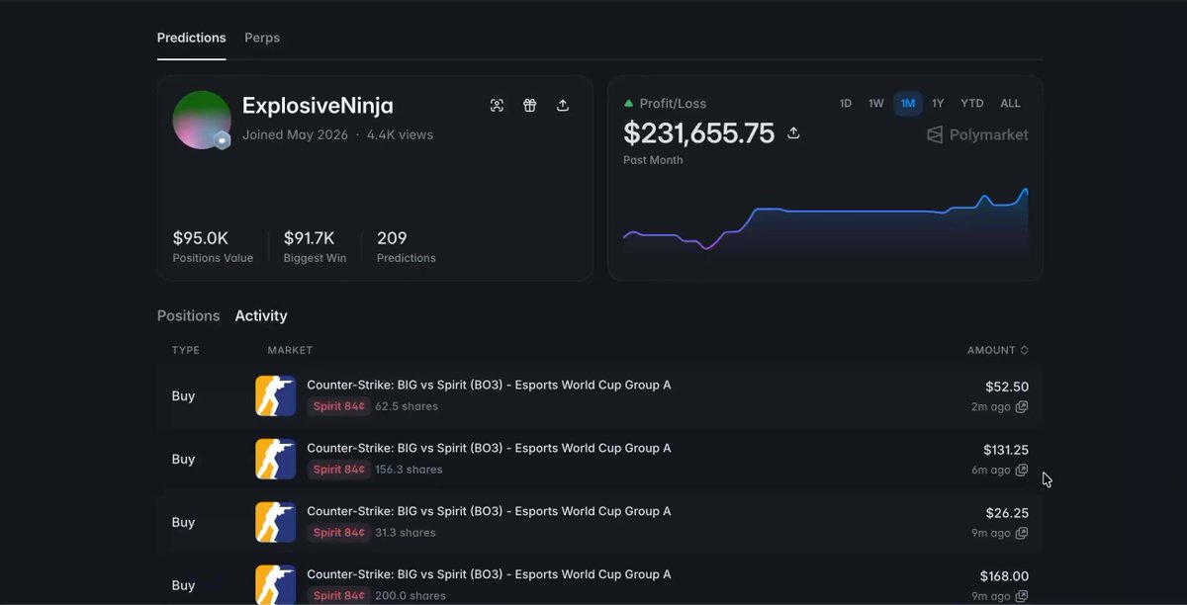Screen dimensions: 1187x605
Task: Open Counter-Strike market thumbnail in the $26.25 row
Action: (x=276, y=522)
